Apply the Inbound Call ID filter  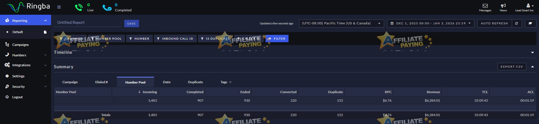[175, 39]
